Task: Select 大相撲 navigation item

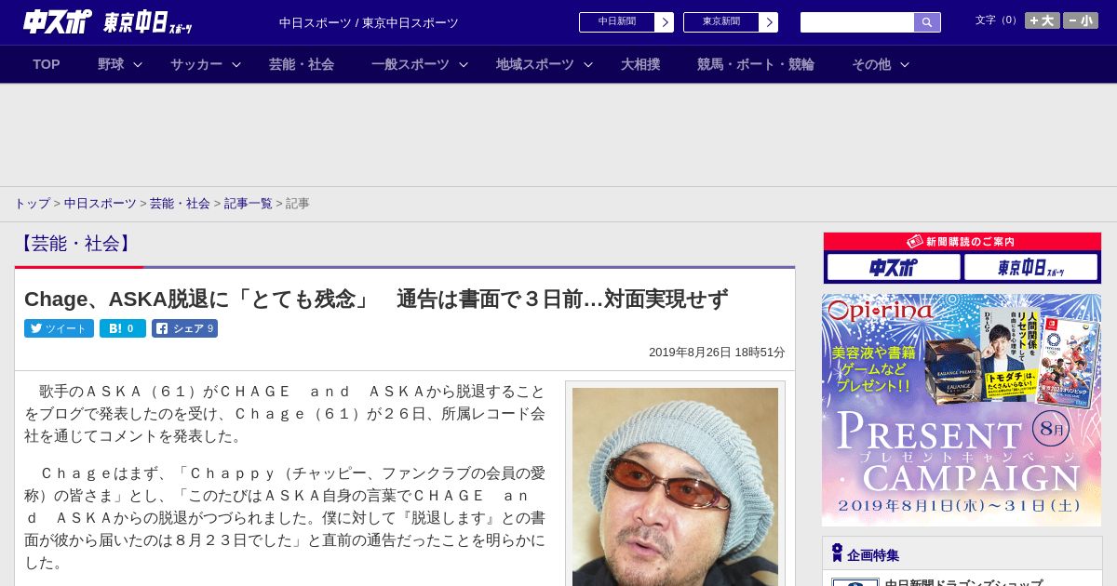Action: coord(640,64)
